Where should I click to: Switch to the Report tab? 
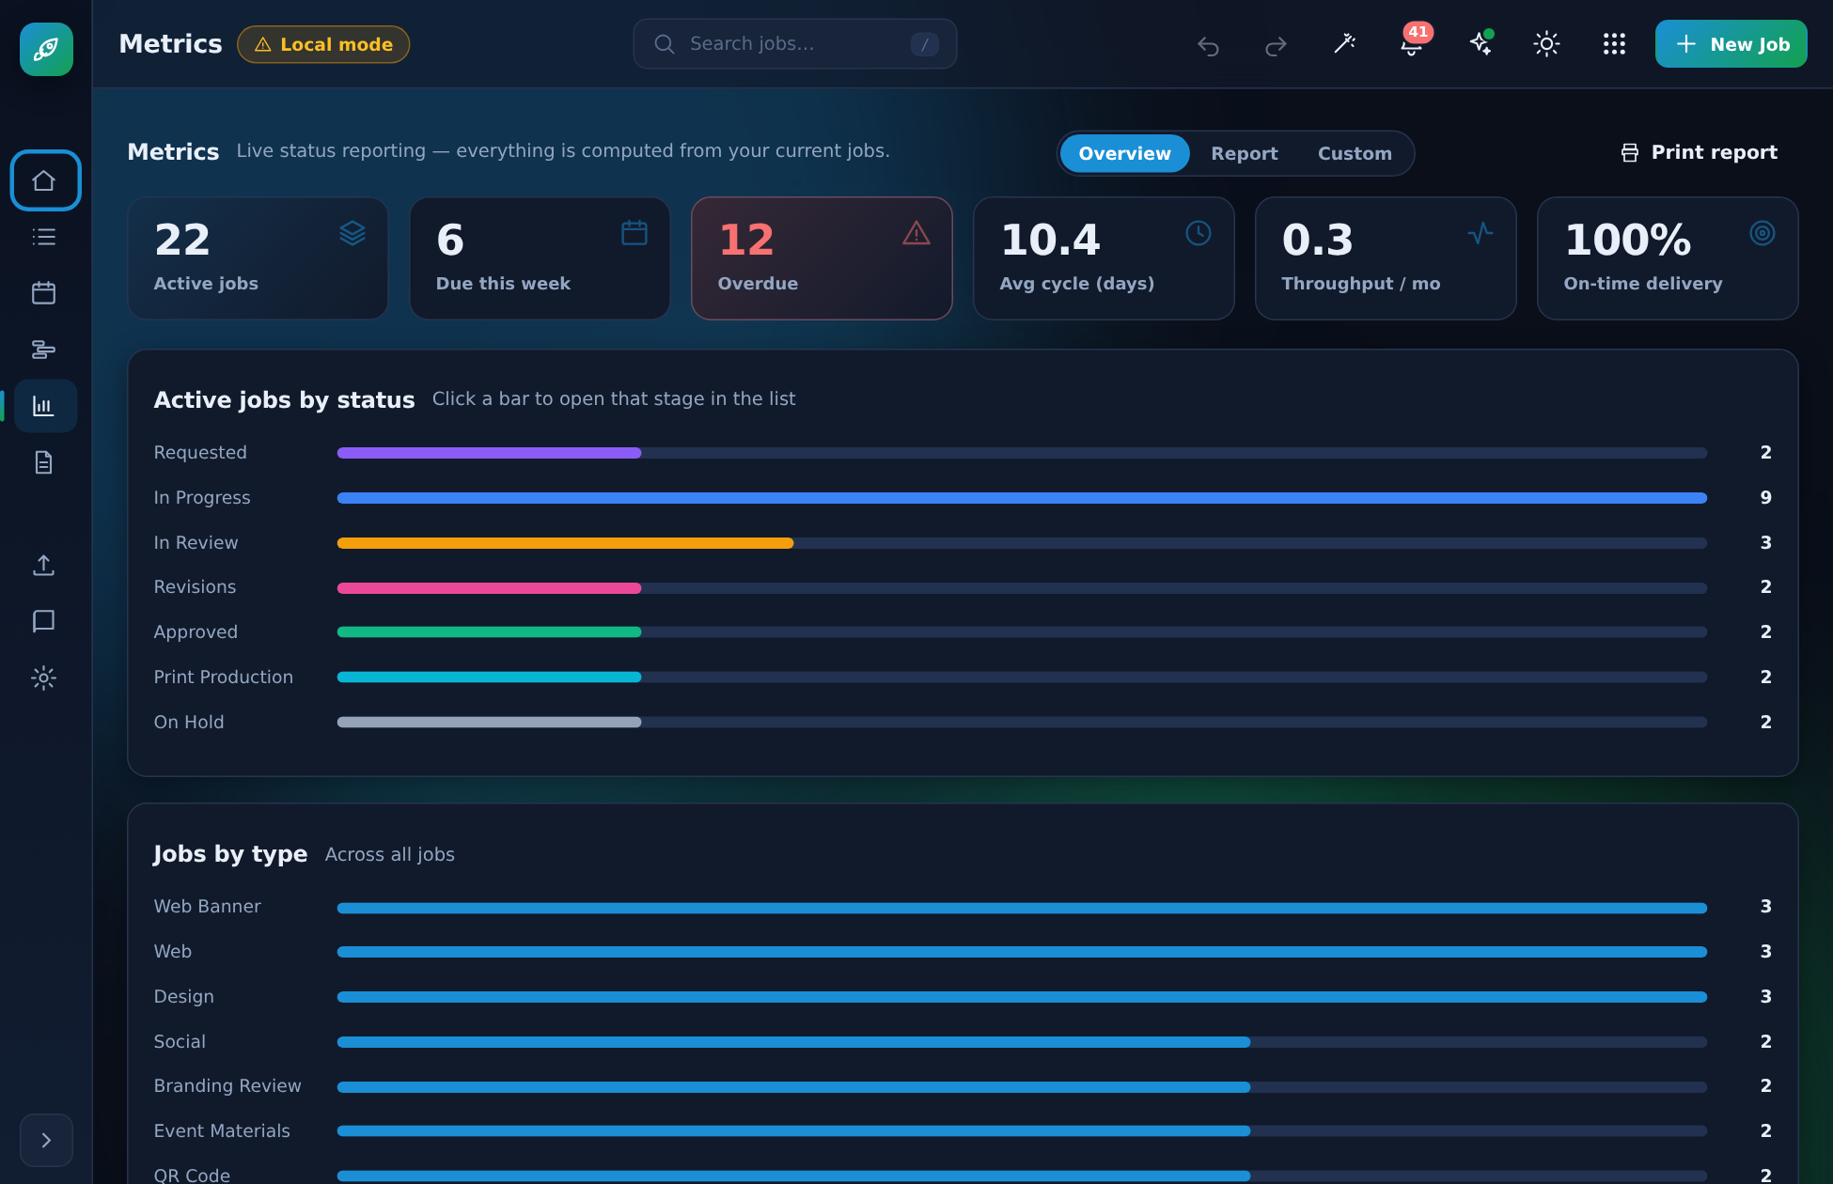click(x=1244, y=153)
